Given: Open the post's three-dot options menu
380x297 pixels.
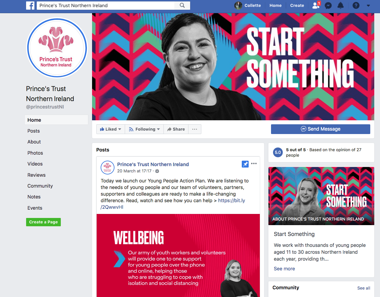Looking at the screenshot, I should pos(254,164).
